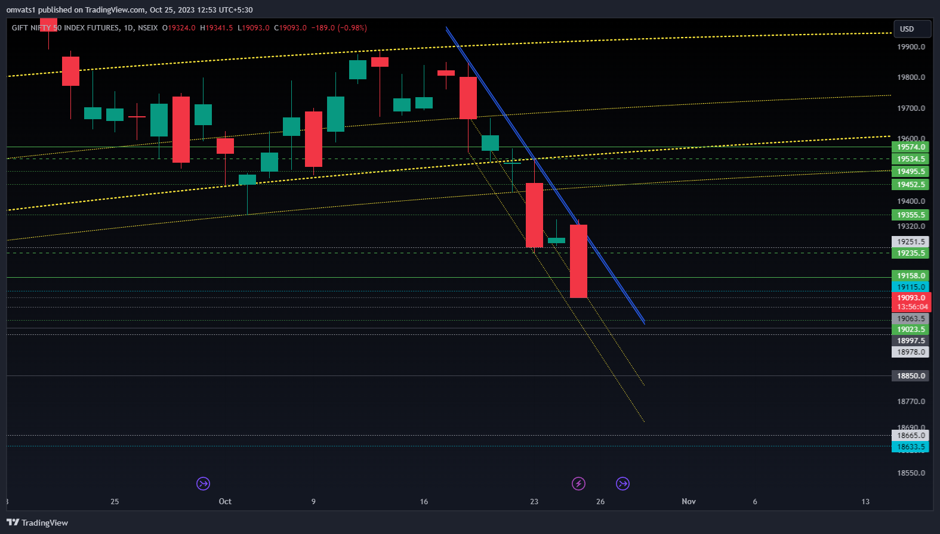Click the close value C19093.0 in legend
This screenshot has height=534, width=940.
pos(291,28)
